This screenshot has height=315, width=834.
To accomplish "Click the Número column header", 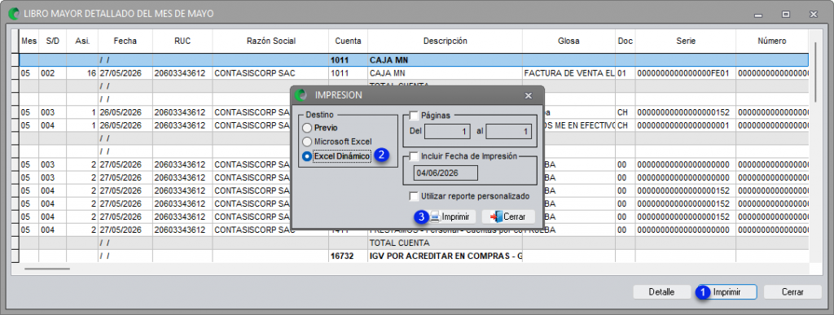I will pyautogui.click(x=772, y=41).
